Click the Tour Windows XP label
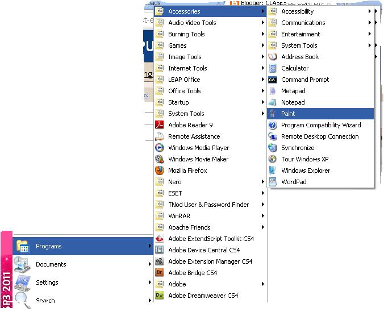Screen dimensions: 384x316 tap(305, 159)
